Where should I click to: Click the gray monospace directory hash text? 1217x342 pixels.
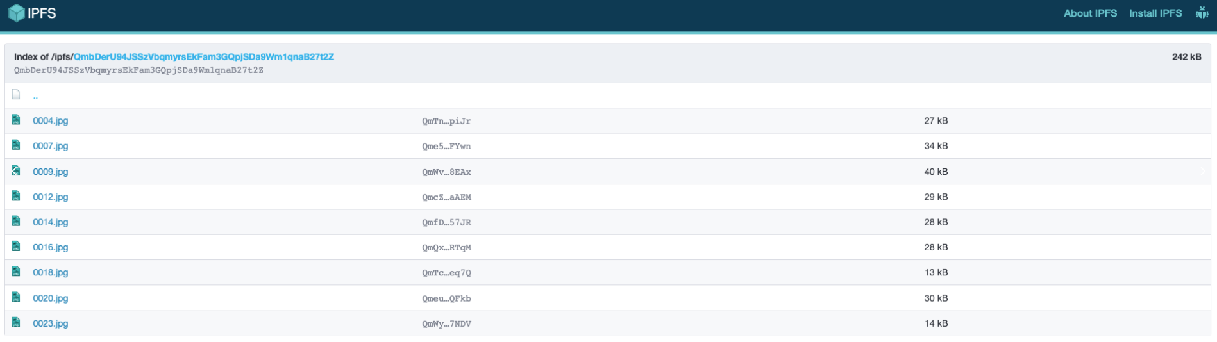(138, 70)
